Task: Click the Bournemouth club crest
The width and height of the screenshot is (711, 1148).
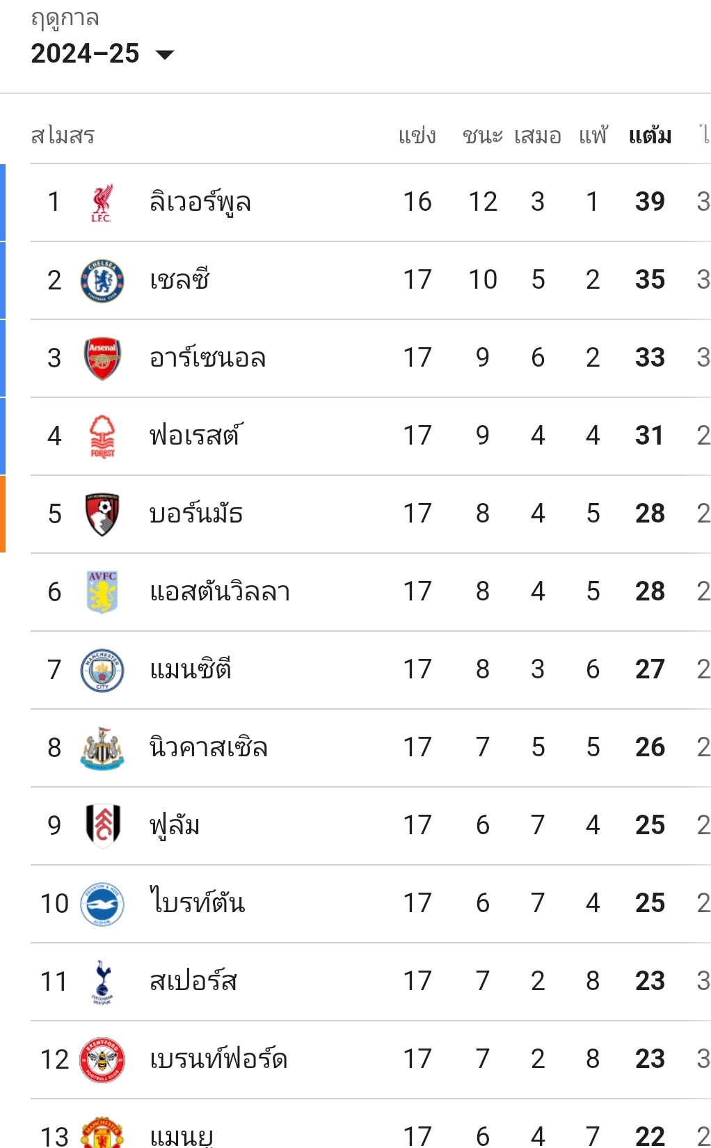Action: pos(102,514)
